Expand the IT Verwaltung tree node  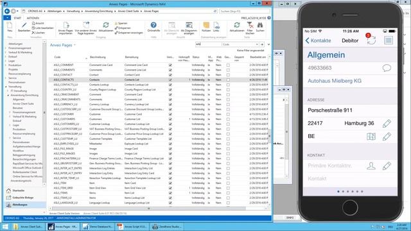(8, 91)
